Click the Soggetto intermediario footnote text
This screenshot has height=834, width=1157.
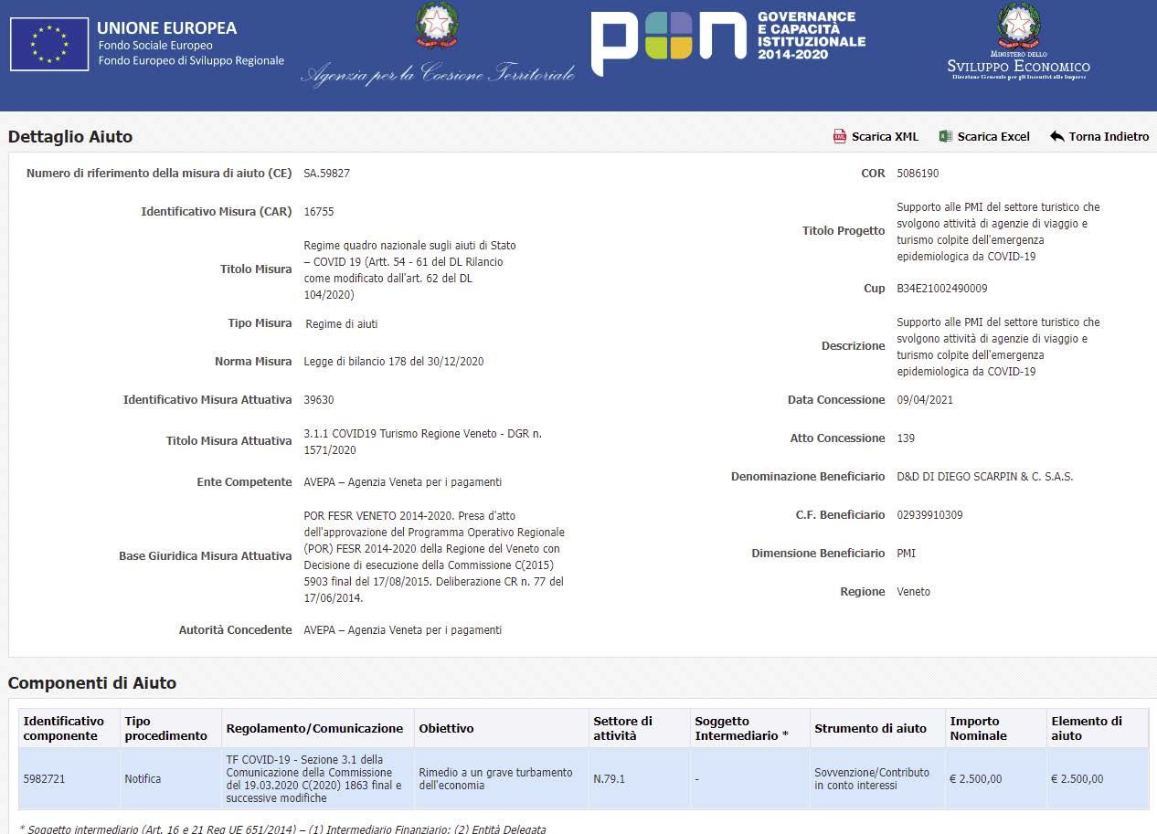(x=282, y=829)
